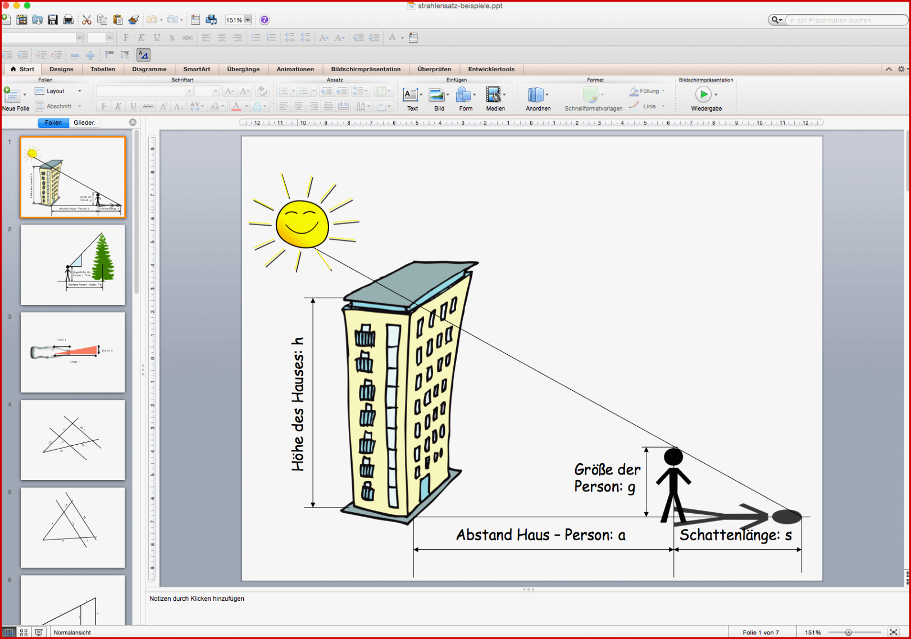Activate the format painter brush icon
911x639 pixels.
click(133, 20)
